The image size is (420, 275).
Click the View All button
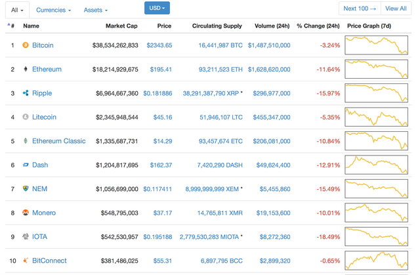pos(396,9)
